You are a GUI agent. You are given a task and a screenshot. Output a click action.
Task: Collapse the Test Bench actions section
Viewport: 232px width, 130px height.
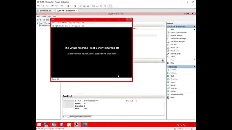pos(194,67)
